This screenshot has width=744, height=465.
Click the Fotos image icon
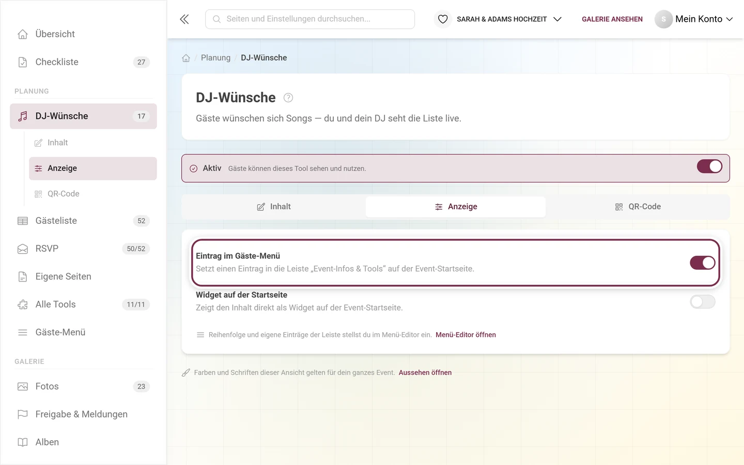pos(23,386)
